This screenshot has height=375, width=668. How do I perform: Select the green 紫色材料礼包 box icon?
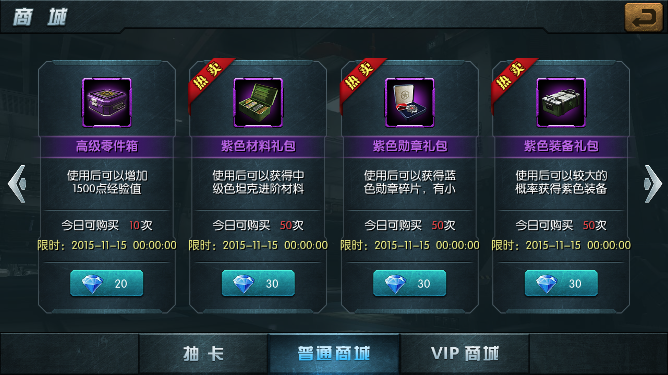[x=258, y=103]
